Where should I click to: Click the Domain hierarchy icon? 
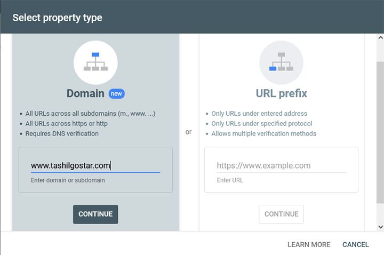(x=95, y=62)
